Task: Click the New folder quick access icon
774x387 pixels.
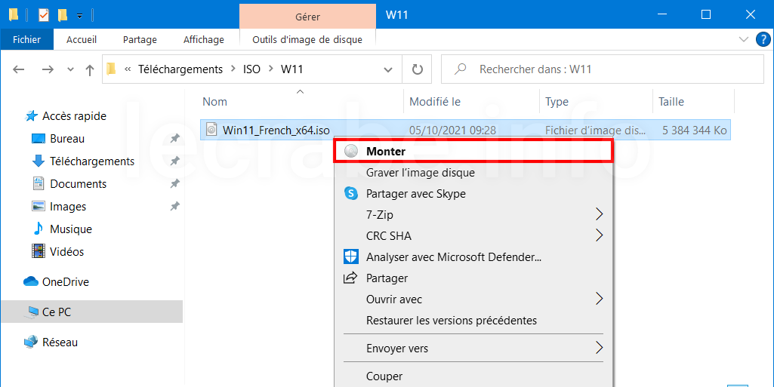Action: [62, 15]
